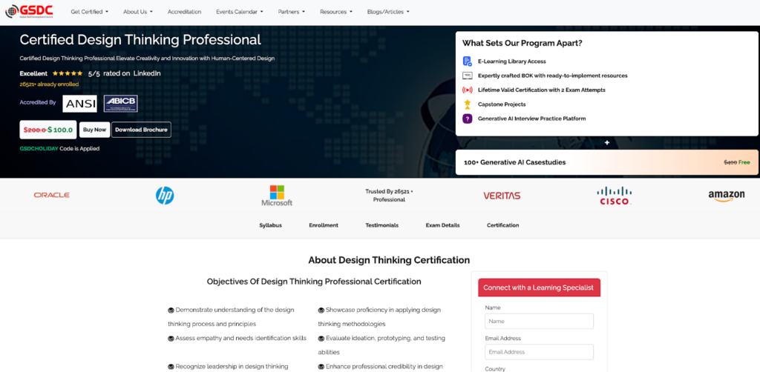Click the GSDC logo
Viewport: 760px width, 372px height.
pos(29,12)
